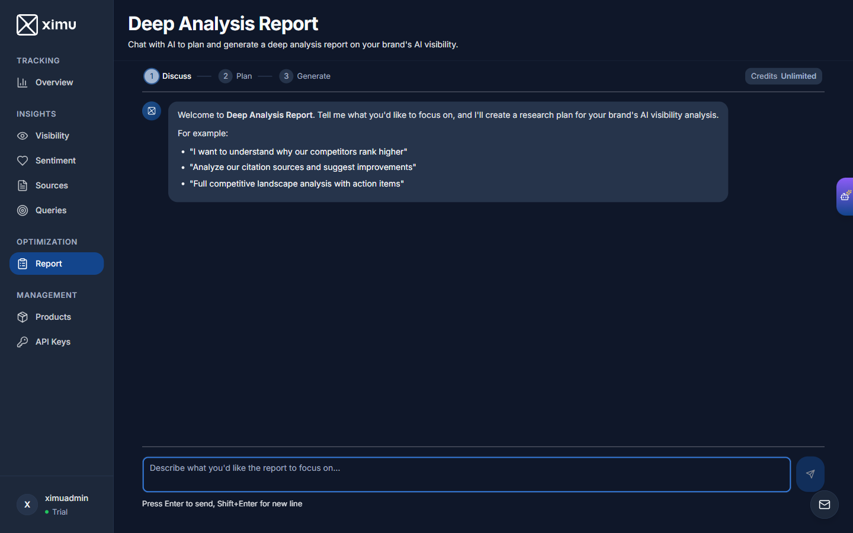Select step 3 Generate
Screen dimensions: 853x533
click(x=305, y=76)
